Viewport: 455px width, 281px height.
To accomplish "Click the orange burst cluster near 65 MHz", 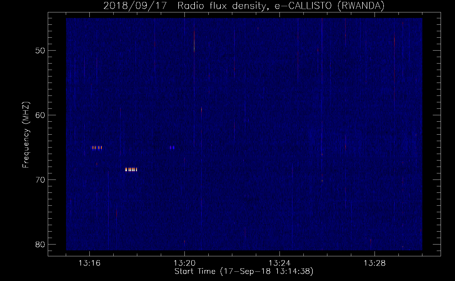I will tap(97, 148).
